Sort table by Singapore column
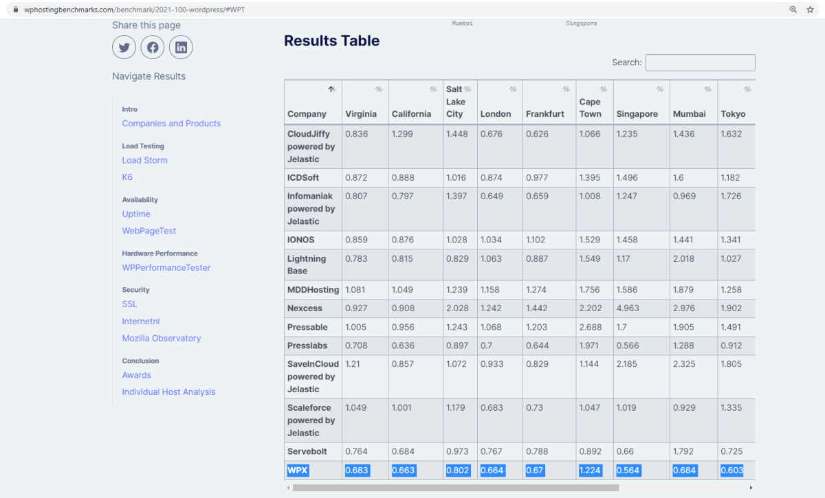 [641, 102]
